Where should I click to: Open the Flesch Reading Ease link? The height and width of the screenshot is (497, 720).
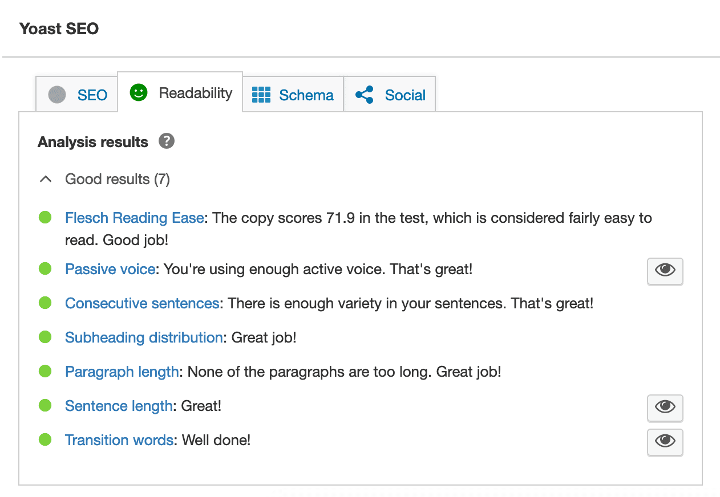pyautogui.click(x=134, y=217)
